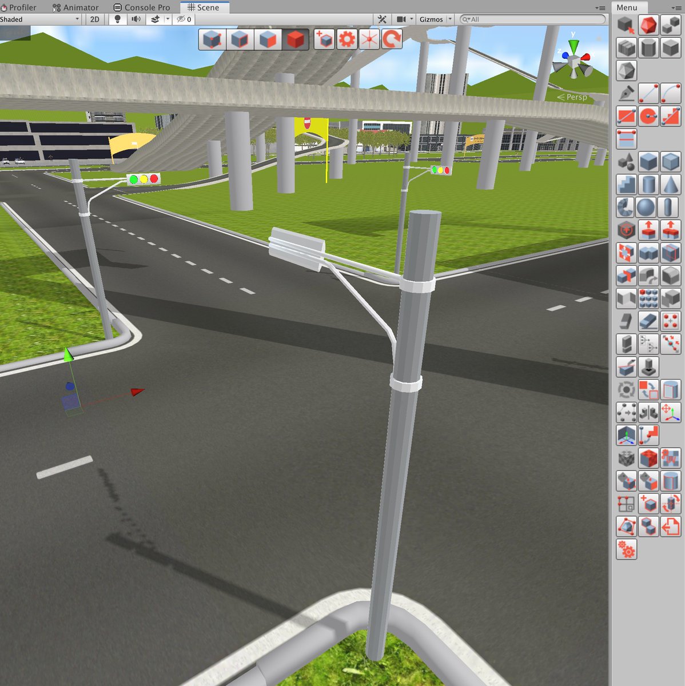The image size is (685, 686).
Task: Click the scene search field
Action: coord(526,19)
